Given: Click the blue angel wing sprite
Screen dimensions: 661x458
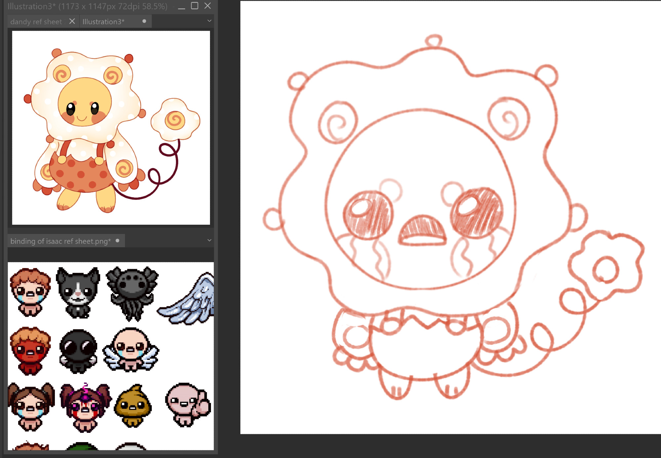Looking at the screenshot, I should point(186,298).
